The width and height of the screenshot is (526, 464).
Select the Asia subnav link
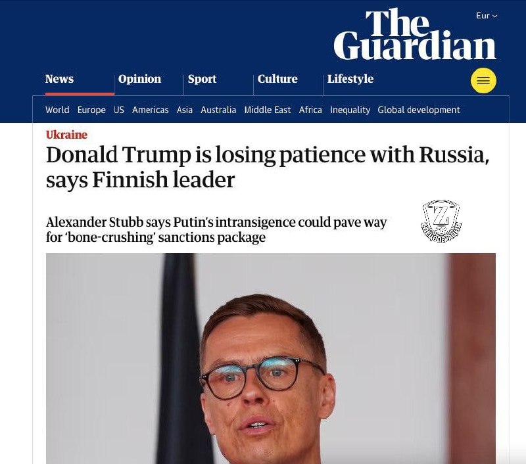(x=185, y=110)
